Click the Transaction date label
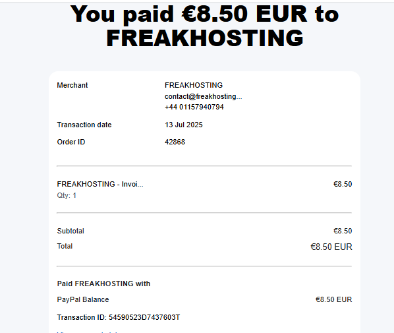The height and width of the screenshot is (333, 394). [84, 125]
